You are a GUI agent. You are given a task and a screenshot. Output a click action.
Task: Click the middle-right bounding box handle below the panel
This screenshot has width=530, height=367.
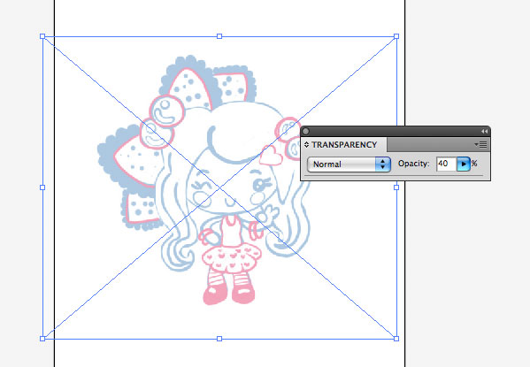pyautogui.click(x=396, y=187)
